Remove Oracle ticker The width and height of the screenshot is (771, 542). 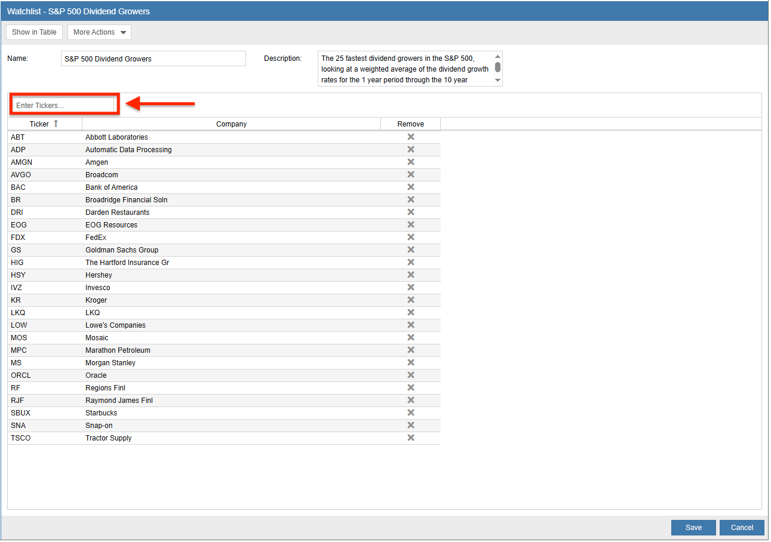pos(411,375)
